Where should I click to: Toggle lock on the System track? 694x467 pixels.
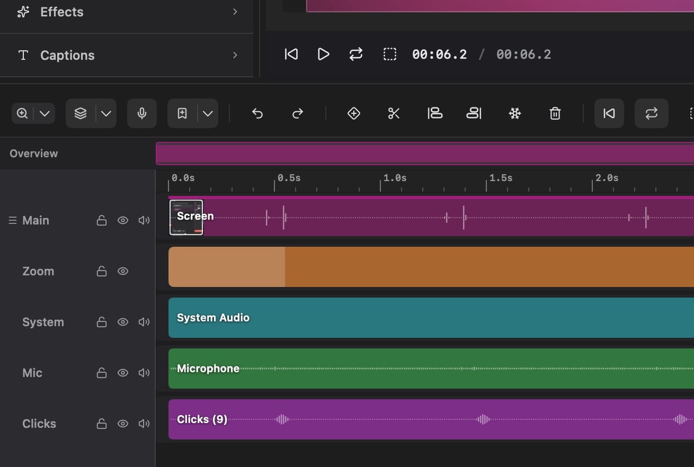pos(102,322)
